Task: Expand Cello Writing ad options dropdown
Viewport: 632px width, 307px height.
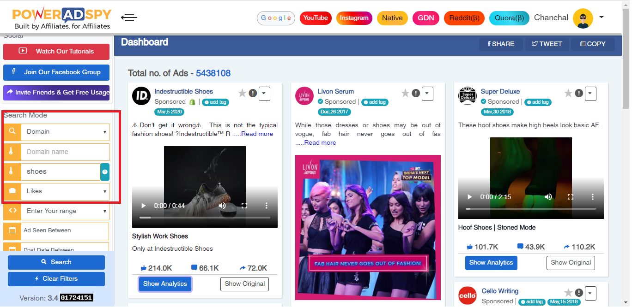Action: point(590,293)
